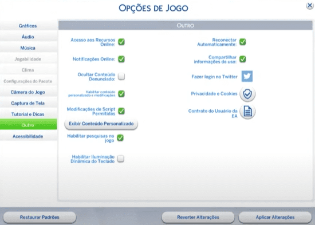This screenshot has height=225, width=315.
Task: Open the Áudio settings tab
Action: pyautogui.click(x=28, y=37)
